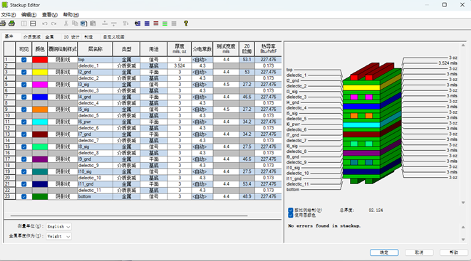The image size is (471, 261).
Task: Click the 厚度 column header
Action: point(180,49)
